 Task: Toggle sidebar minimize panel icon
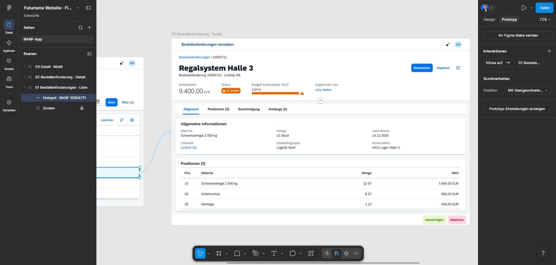click(88, 8)
